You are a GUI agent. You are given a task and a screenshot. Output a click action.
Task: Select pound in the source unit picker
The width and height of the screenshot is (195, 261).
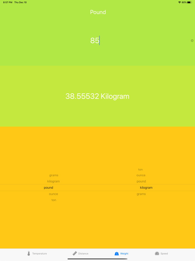[x=48, y=188]
